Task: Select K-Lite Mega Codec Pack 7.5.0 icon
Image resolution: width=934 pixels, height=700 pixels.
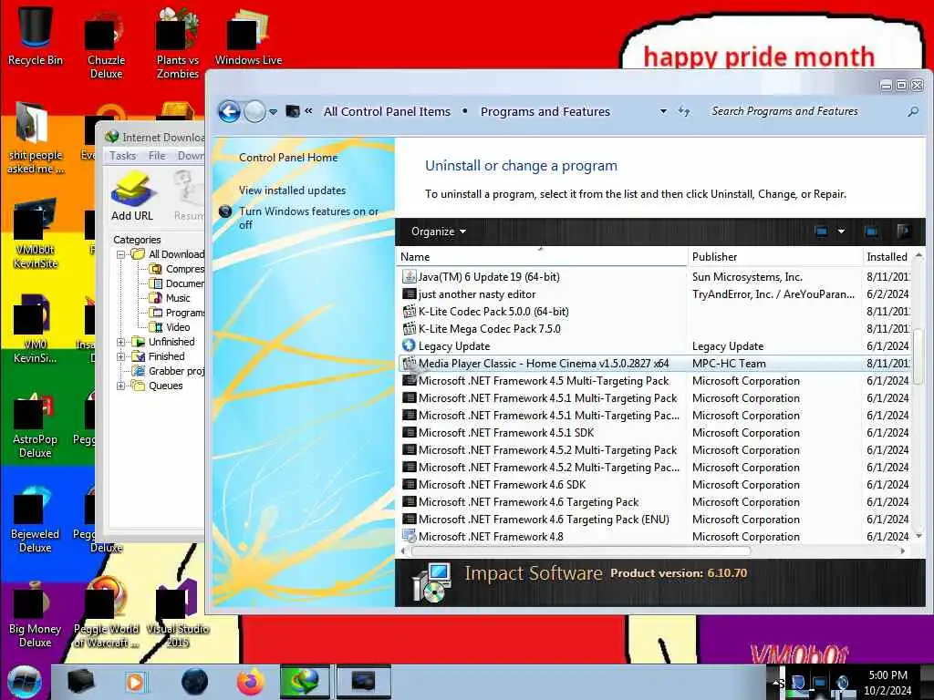Action: coord(410,328)
